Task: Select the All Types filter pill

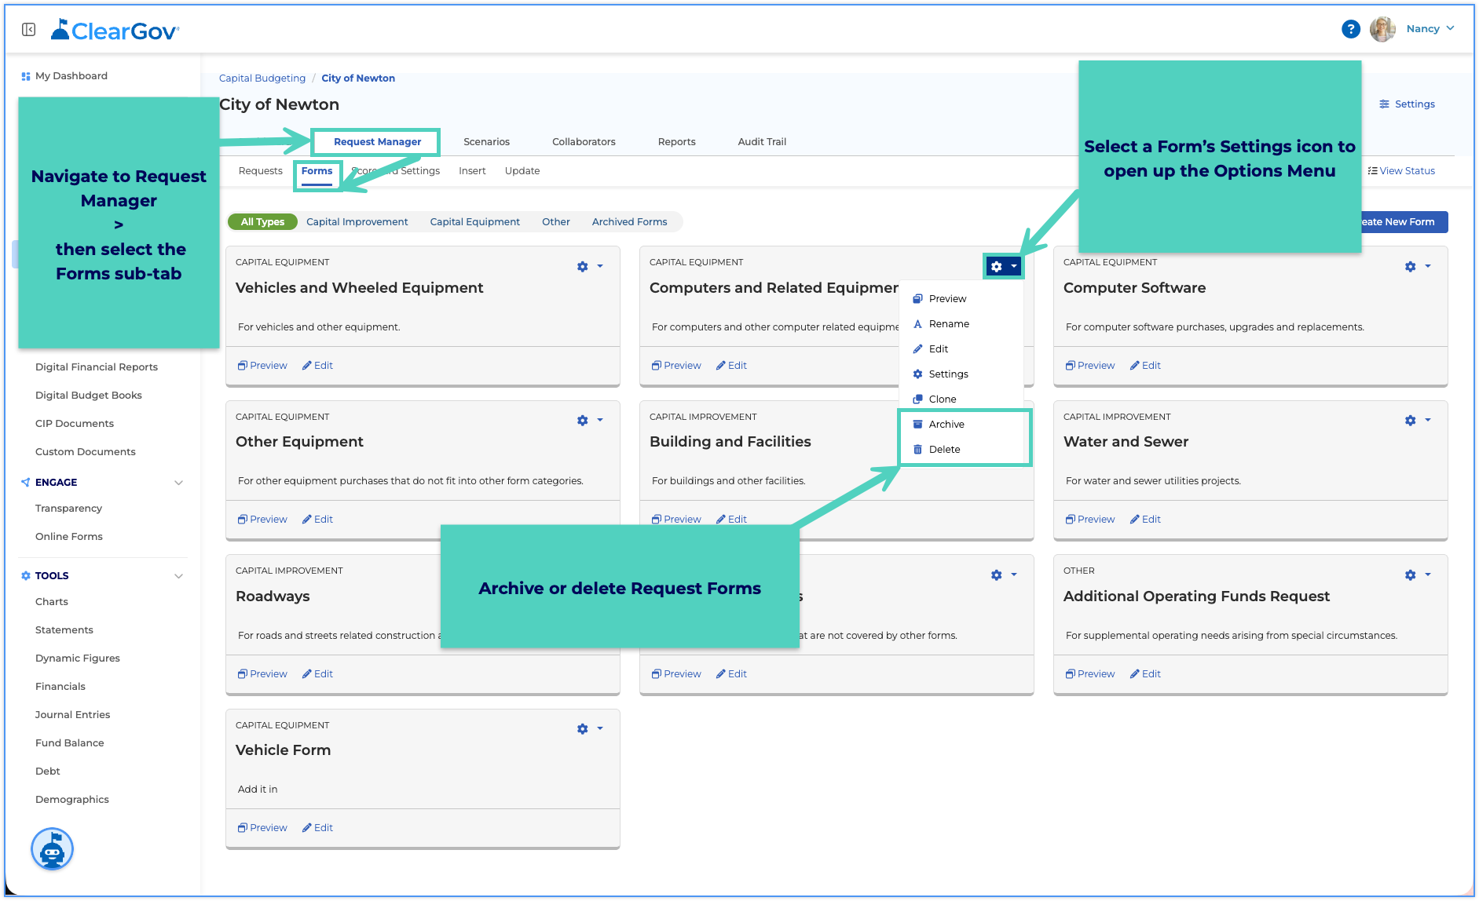Action: point(262,222)
